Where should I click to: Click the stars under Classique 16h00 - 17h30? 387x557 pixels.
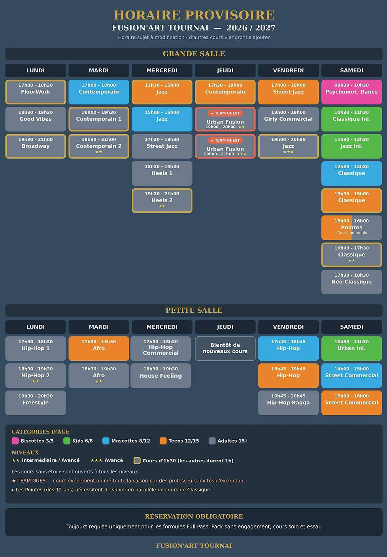[x=352, y=260]
